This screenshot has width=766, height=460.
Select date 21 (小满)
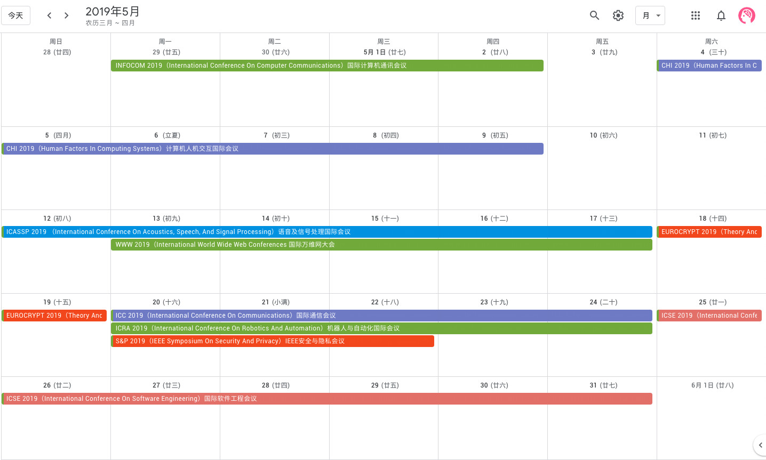(x=276, y=302)
